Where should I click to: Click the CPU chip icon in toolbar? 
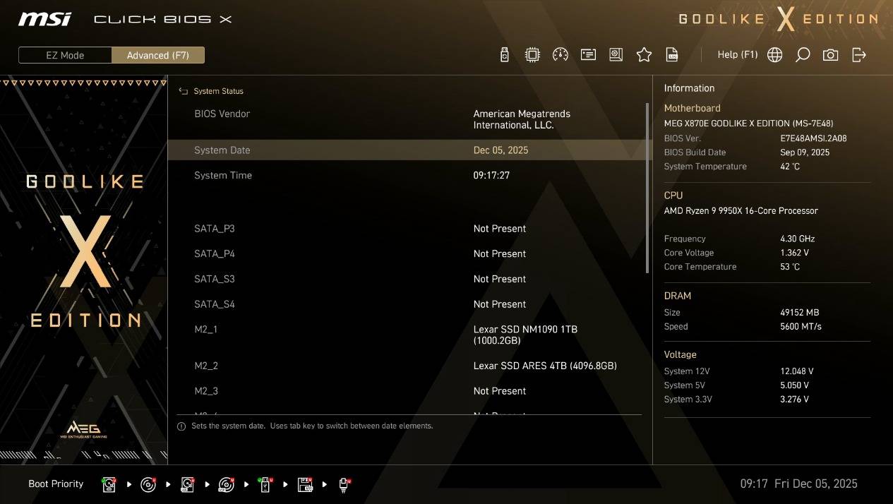click(x=532, y=55)
